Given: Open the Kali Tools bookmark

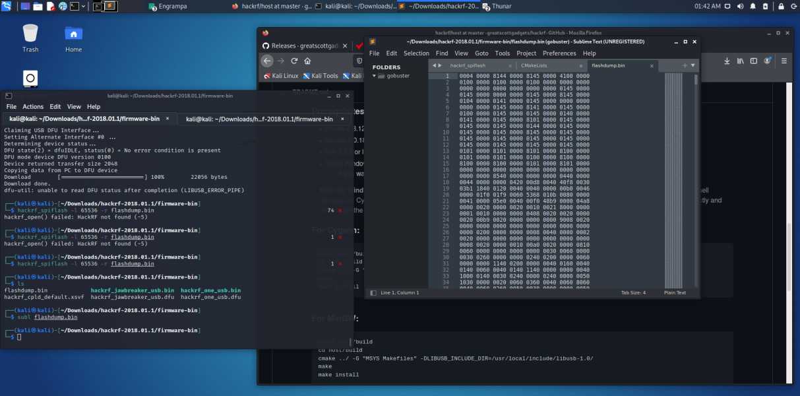Looking at the screenshot, I should [321, 75].
